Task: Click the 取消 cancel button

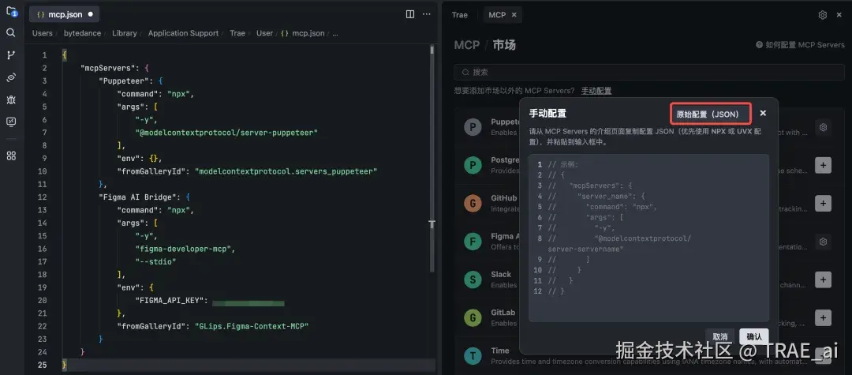Action: click(x=720, y=336)
